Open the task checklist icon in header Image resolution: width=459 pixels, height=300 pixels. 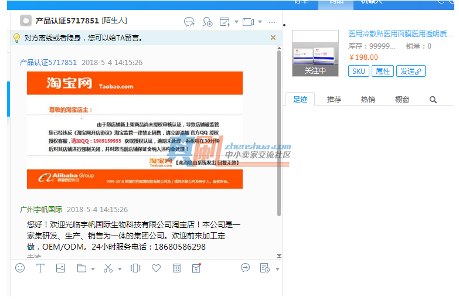(225, 22)
